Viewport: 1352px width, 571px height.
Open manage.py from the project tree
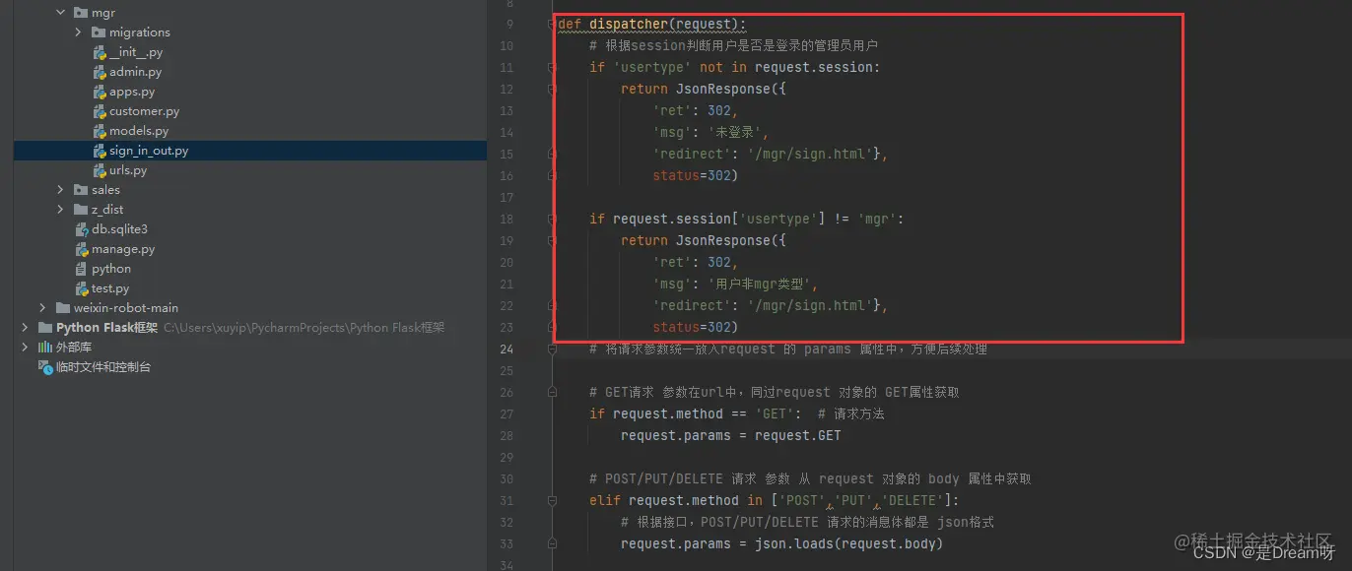coord(123,249)
